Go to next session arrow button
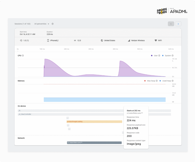This screenshot has height=162, width=195. click(x=178, y=24)
